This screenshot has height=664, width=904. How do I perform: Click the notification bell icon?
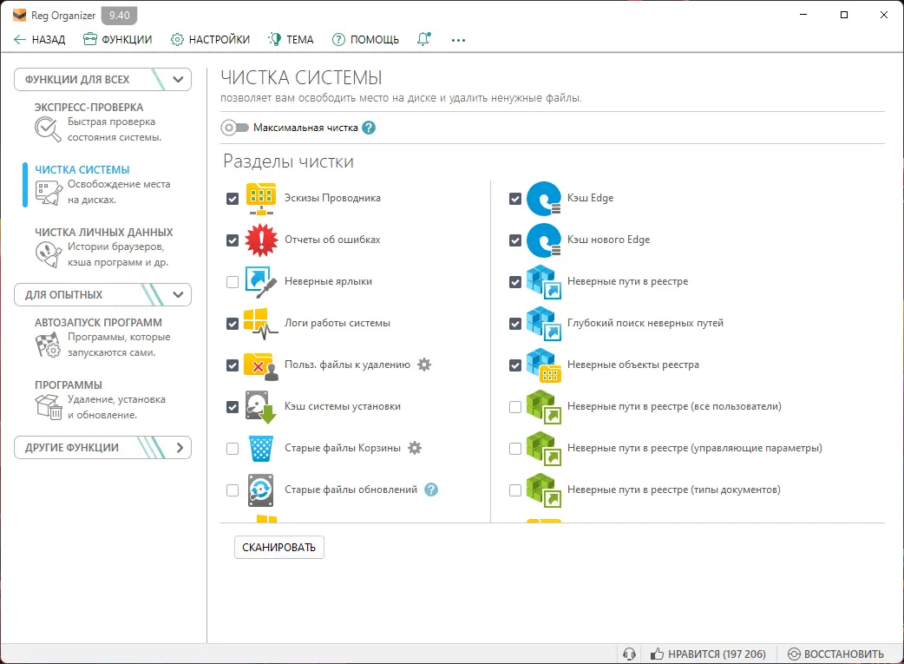[423, 39]
